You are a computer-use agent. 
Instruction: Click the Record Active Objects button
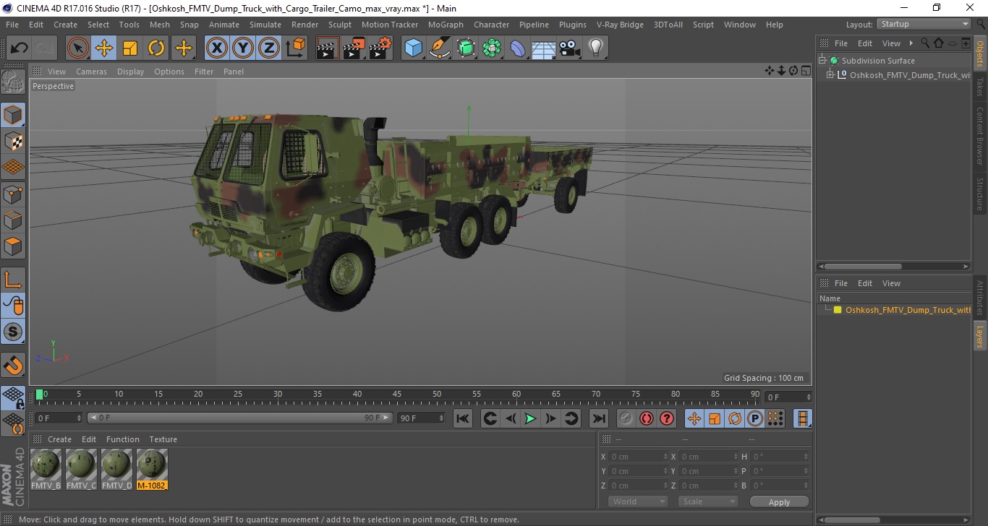click(x=626, y=418)
